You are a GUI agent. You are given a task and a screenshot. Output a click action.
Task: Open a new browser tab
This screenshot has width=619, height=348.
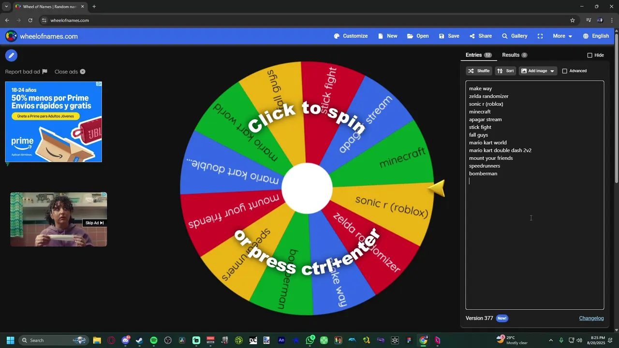coord(94,7)
